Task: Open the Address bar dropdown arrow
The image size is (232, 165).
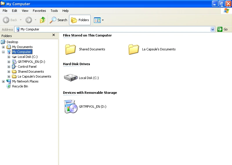Action: [x=213, y=29]
